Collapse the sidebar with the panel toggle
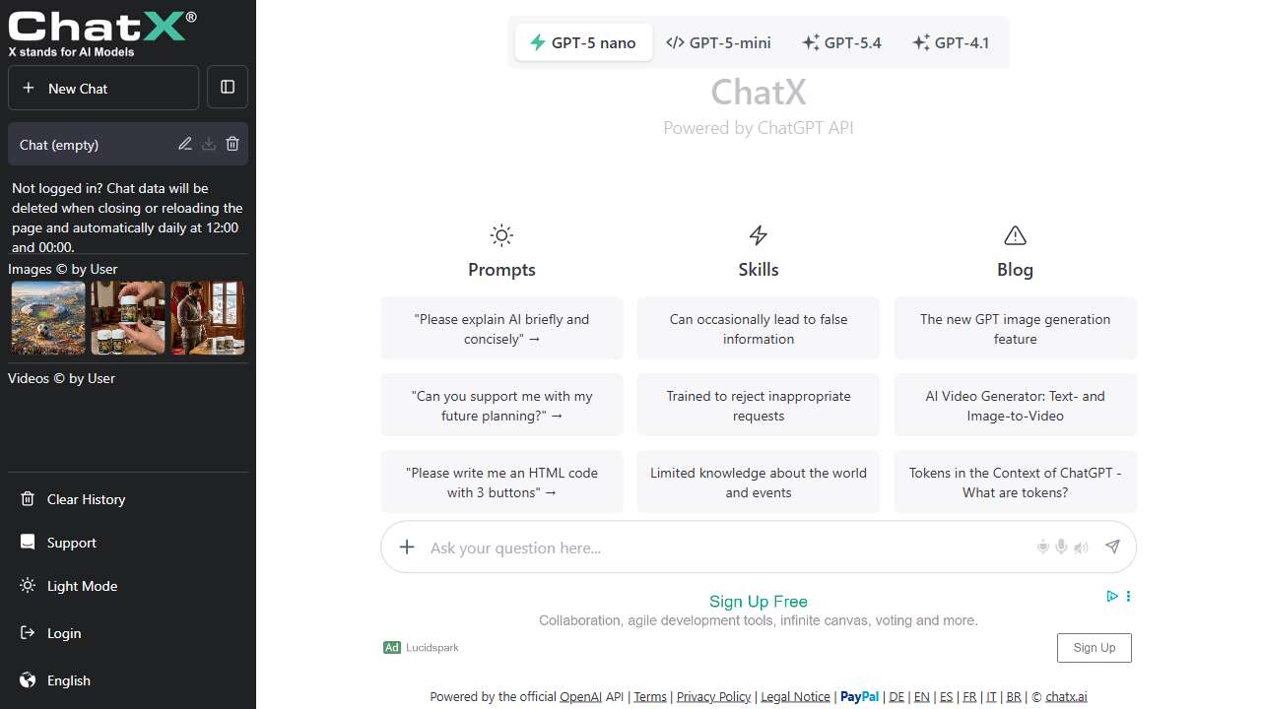 coord(228,88)
